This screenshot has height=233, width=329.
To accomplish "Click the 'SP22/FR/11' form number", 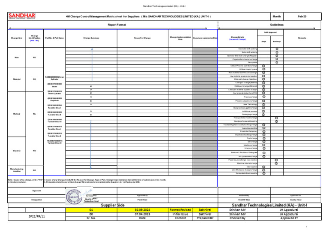I will 37,216.
